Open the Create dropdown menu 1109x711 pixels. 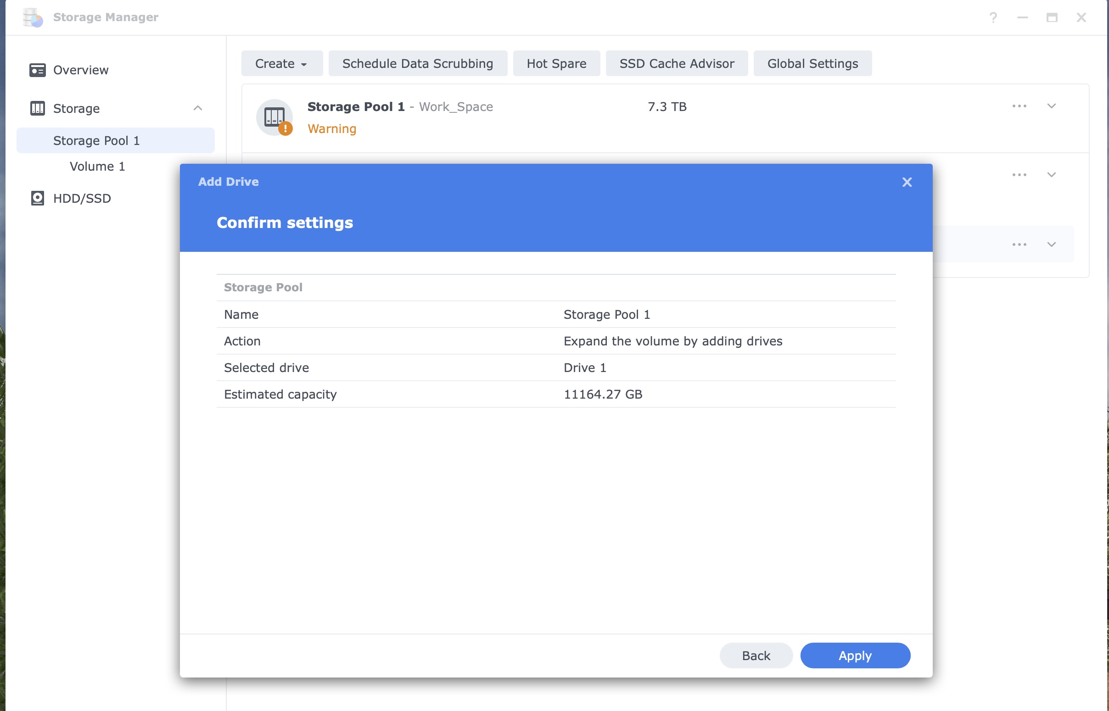281,64
